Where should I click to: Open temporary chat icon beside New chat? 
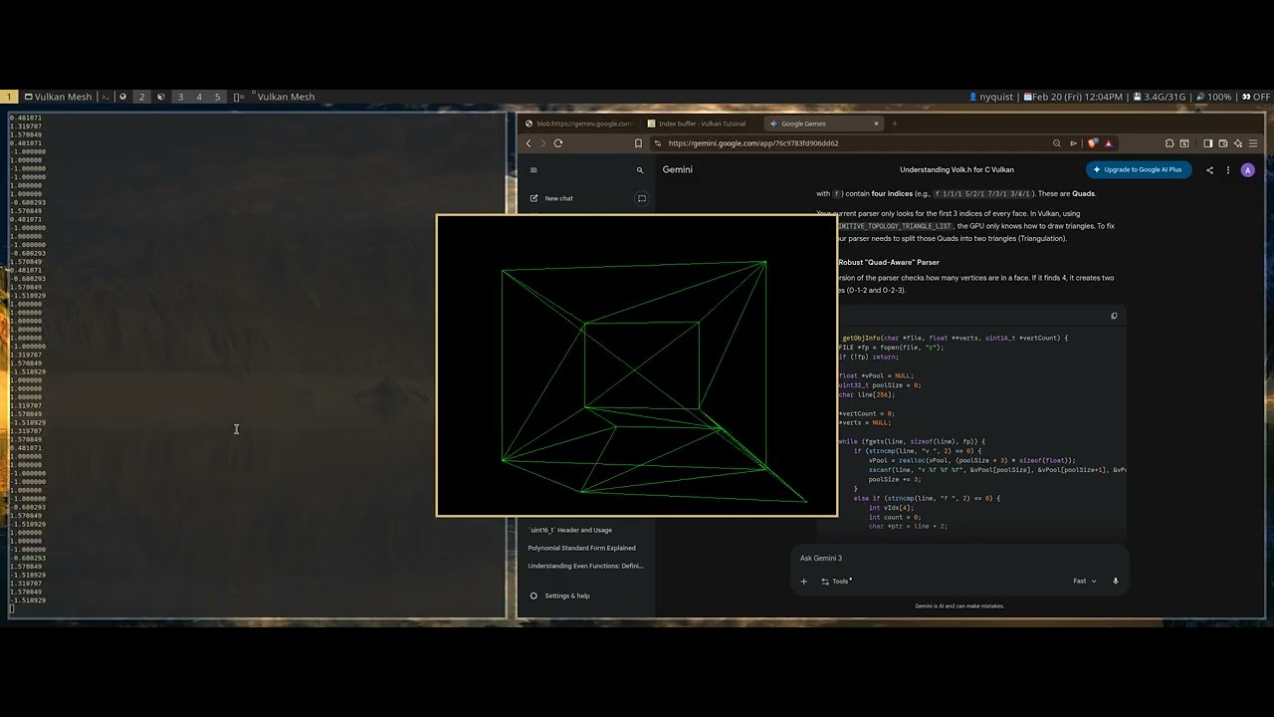tap(641, 198)
